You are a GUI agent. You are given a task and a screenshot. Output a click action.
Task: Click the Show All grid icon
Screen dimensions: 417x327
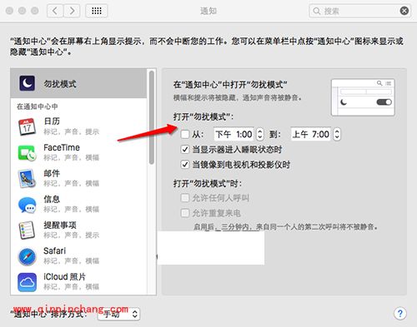click(x=97, y=11)
